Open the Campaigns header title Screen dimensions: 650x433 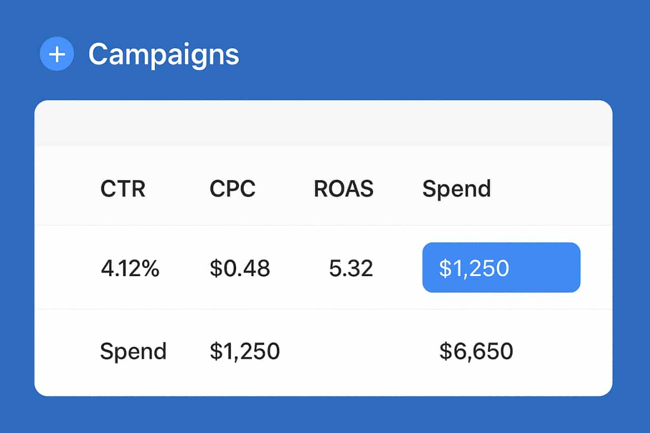click(164, 55)
